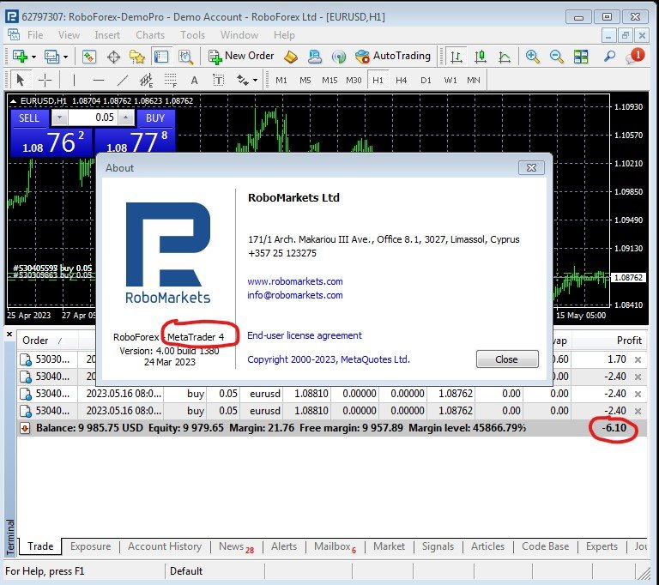Viewport: 659px width, 585px height.
Task: Switch to M5 timeframe
Action: pos(305,80)
